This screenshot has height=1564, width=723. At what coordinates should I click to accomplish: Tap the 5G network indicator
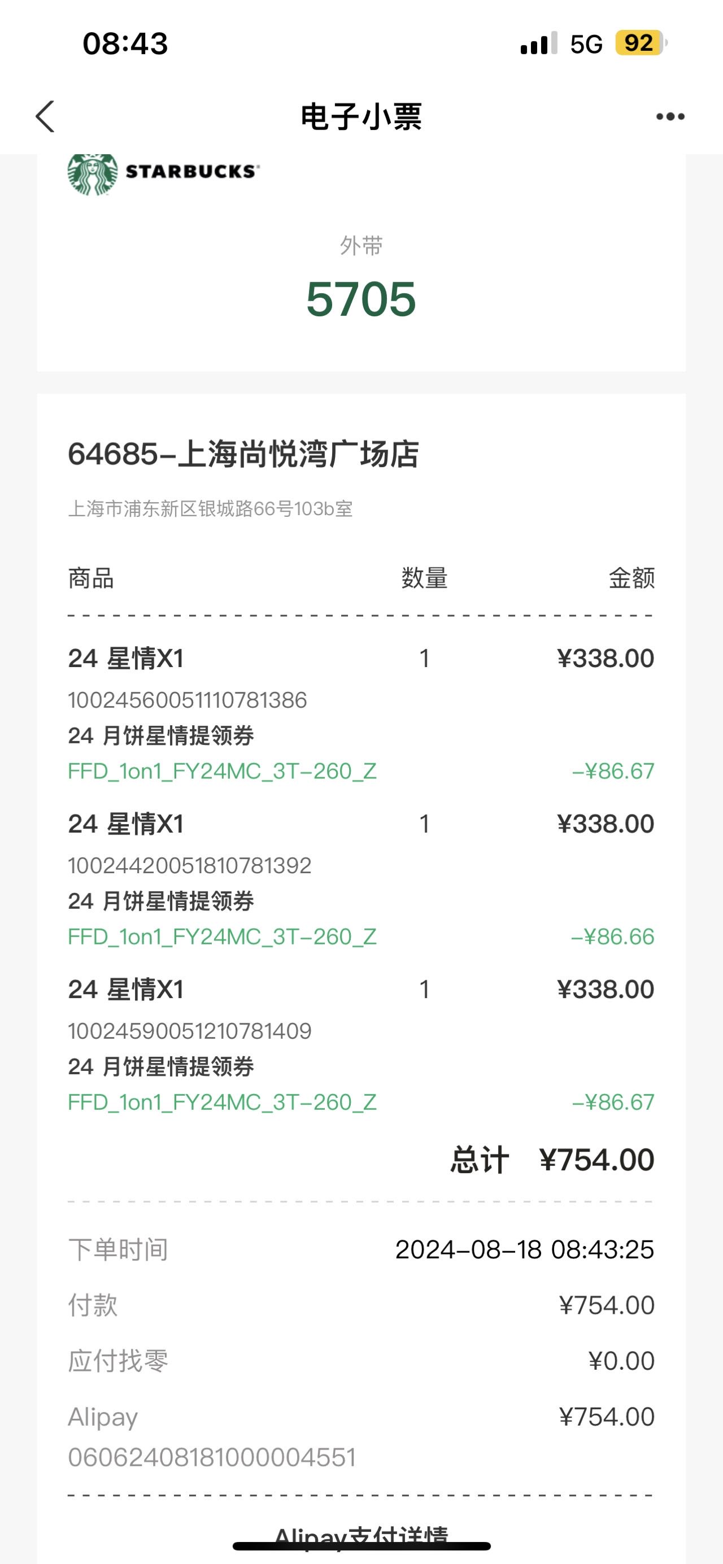tap(586, 43)
